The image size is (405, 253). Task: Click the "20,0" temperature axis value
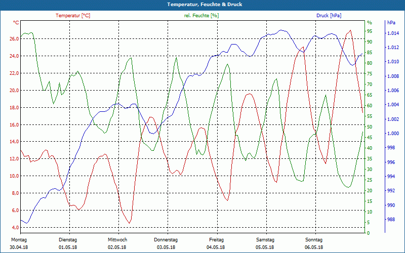point(14,91)
